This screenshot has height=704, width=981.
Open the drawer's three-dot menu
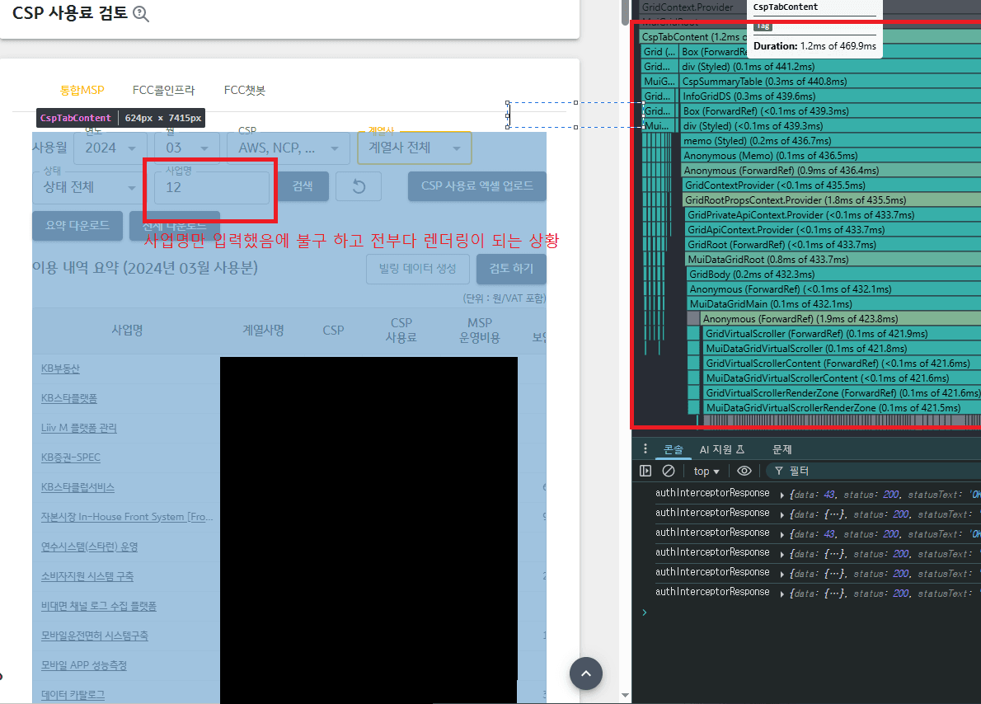[644, 449]
